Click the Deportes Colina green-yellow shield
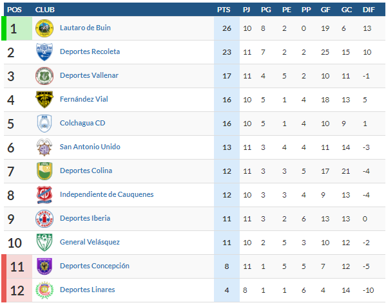 click(x=44, y=171)
